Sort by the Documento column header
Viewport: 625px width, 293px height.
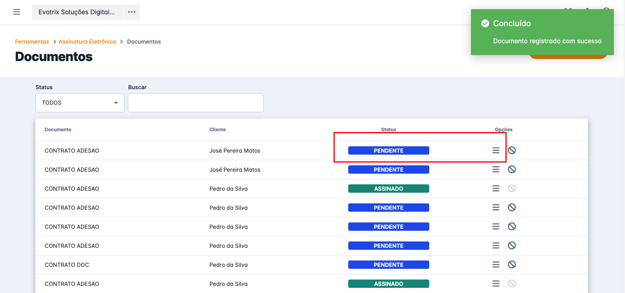[58, 130]
